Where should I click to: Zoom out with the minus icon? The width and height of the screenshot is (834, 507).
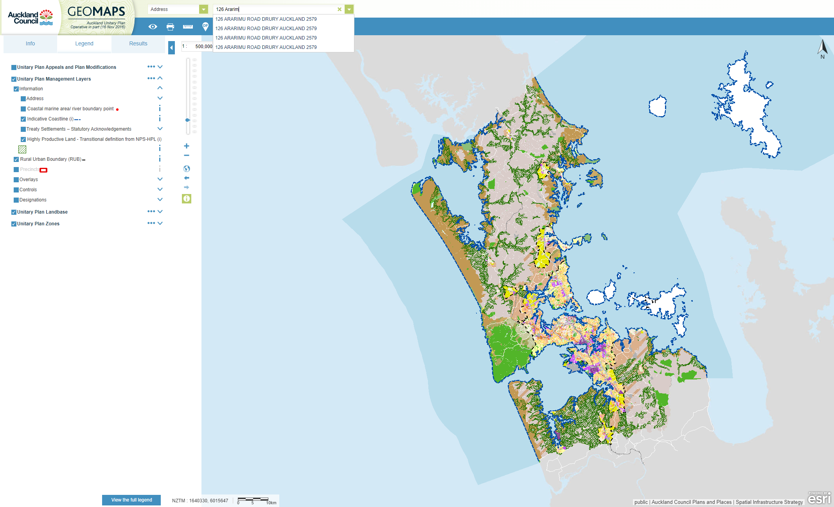[x=187, y=155]
